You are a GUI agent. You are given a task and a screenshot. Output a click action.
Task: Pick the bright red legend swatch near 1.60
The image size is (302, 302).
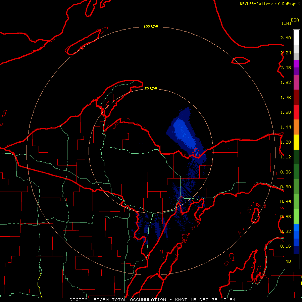click(x=296, y=112)
